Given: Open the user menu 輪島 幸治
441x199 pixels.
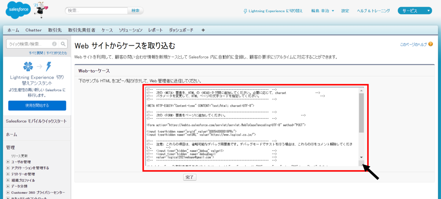Looking at the screenshot, I should coord(322,11).
